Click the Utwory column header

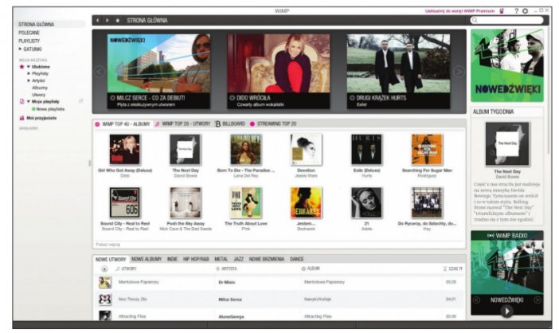pyautogui.click(x=127, y=268)
